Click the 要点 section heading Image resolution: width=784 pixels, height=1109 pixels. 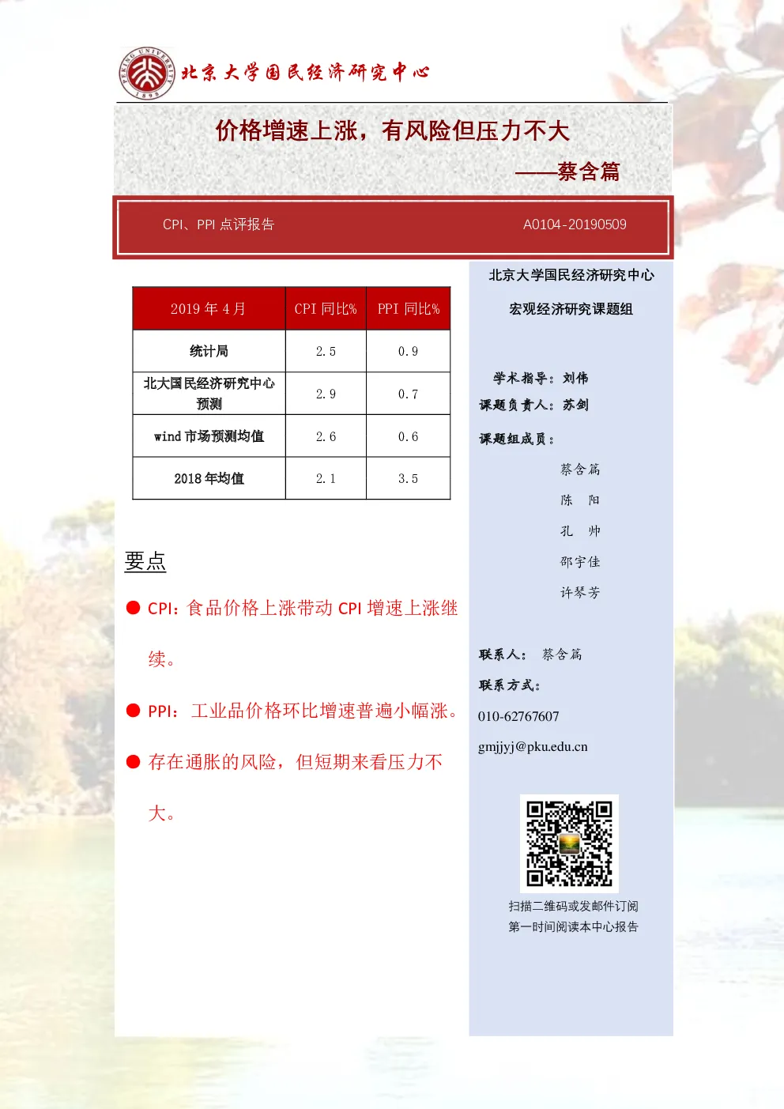coord(145,561)
